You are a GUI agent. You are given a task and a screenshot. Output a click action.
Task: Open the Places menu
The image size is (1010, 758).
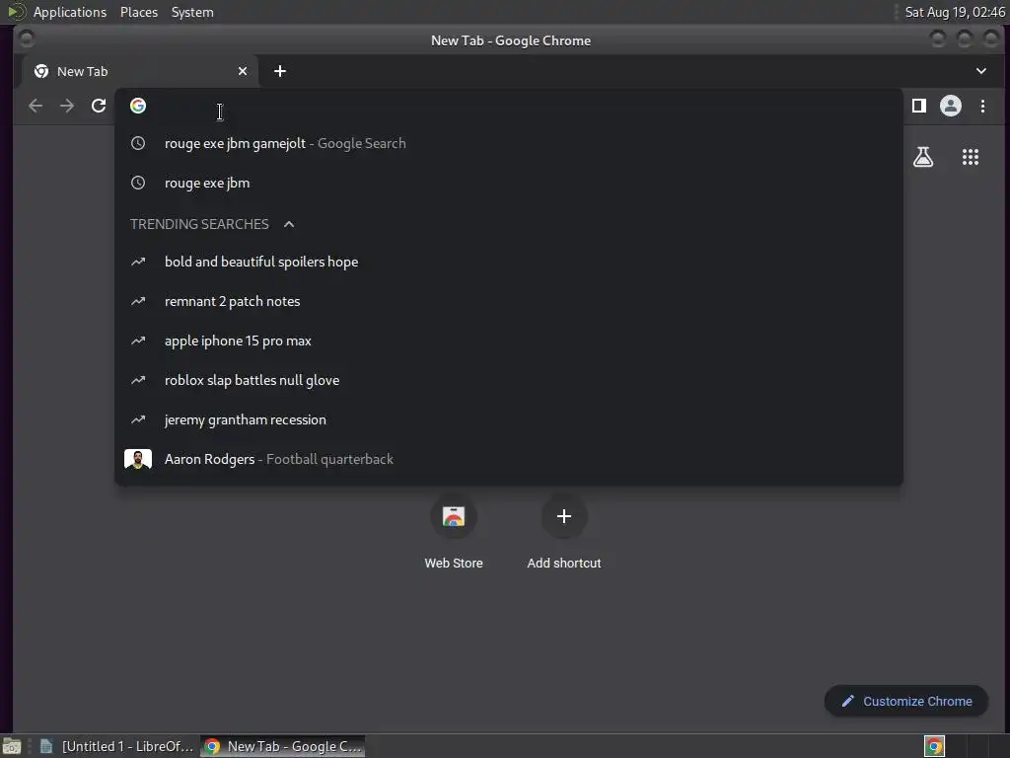click(139, 12)
